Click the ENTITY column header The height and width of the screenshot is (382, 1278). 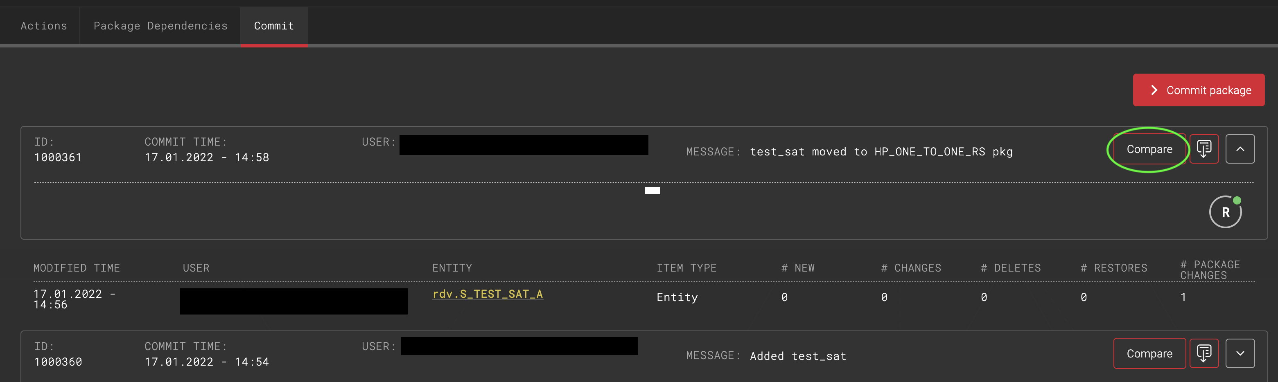point(452,267)
